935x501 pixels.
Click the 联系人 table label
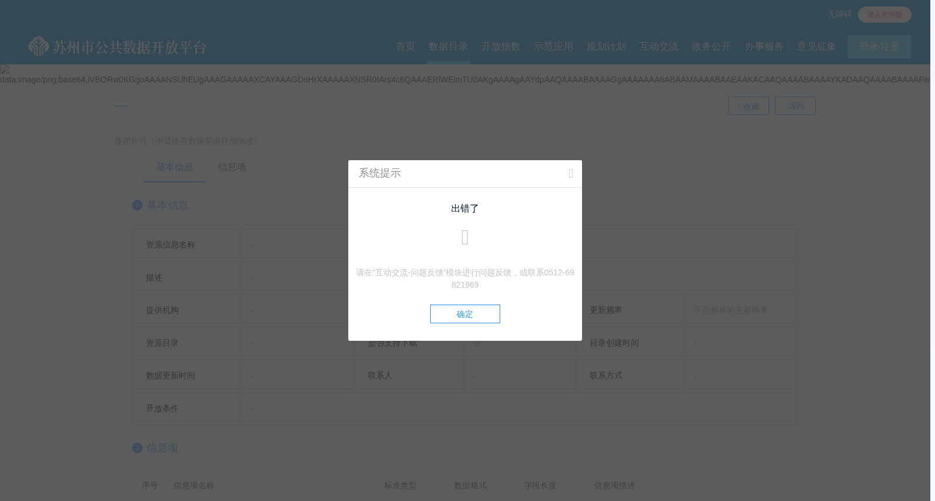[380, 376]
